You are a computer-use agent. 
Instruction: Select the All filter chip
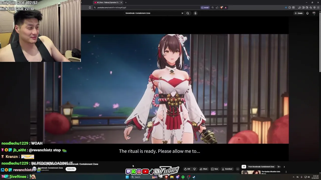click(244, 167)
